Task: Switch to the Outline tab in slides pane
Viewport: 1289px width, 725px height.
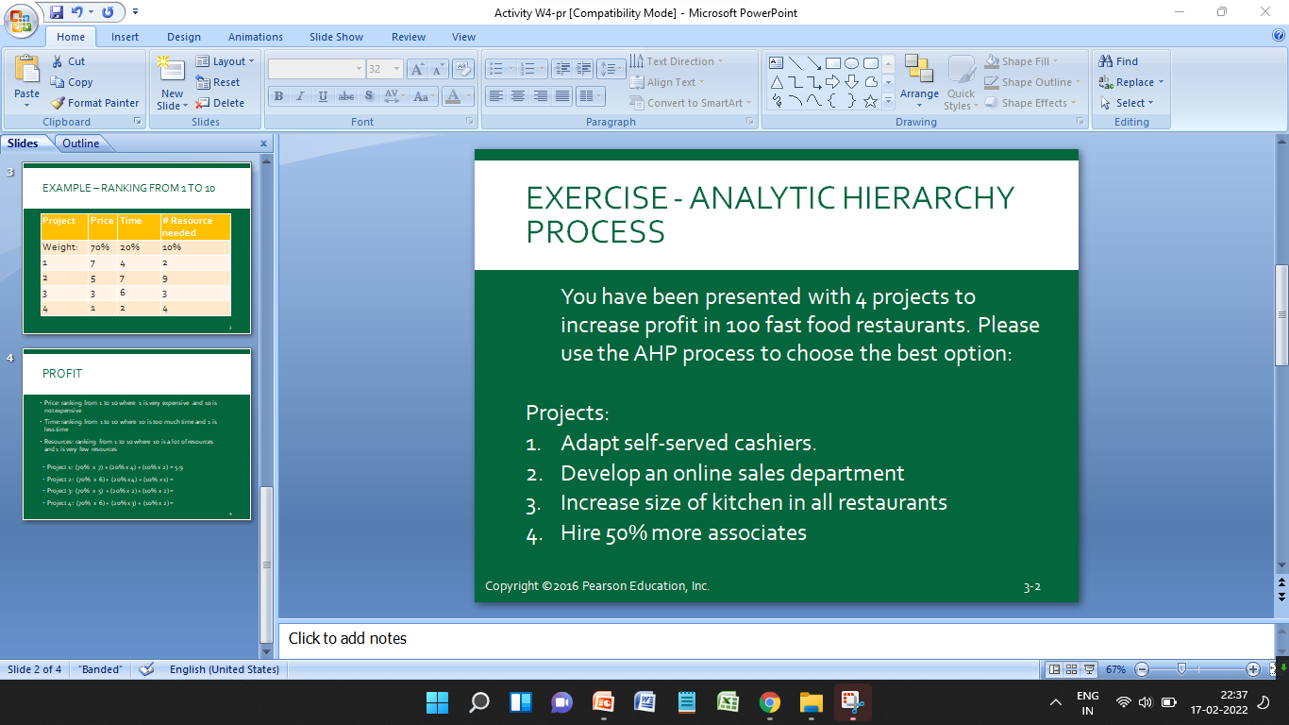Action: (x=81, y=143)
